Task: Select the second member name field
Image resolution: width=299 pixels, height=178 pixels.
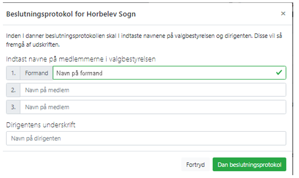Action: [153, 90]
